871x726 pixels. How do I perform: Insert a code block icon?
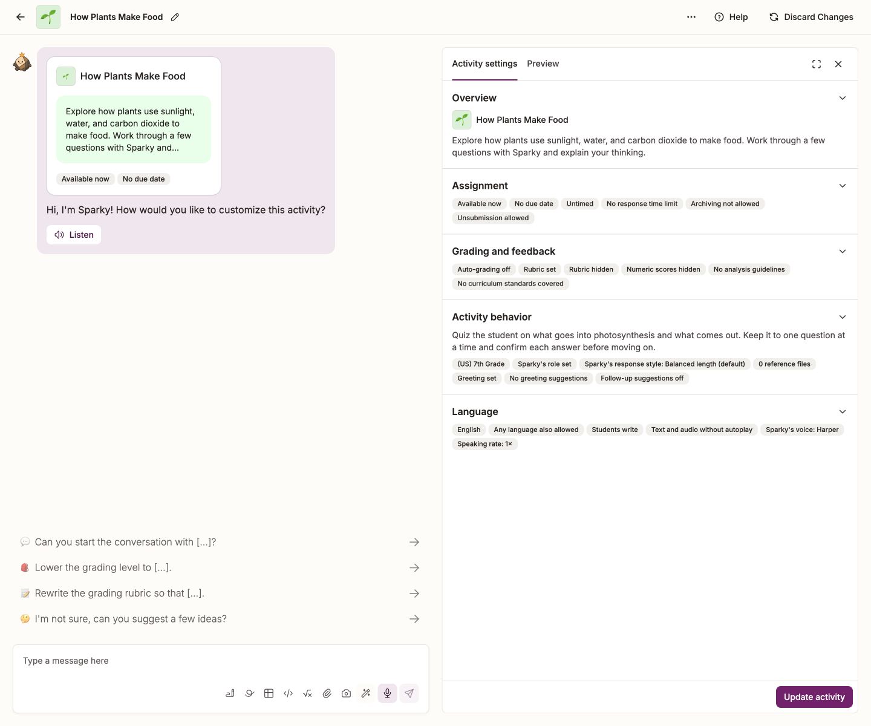click(288, 693)
